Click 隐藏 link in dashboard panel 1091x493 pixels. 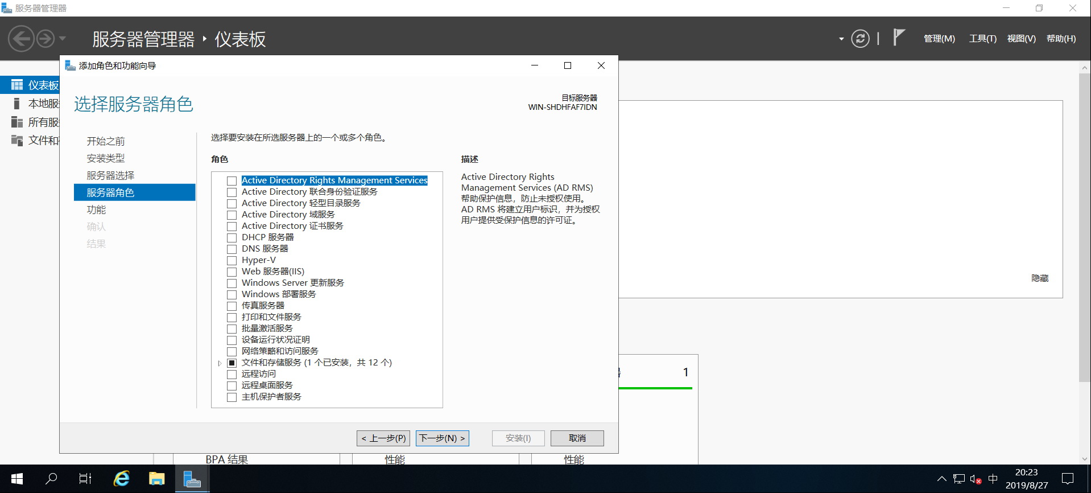(1040, 278)
